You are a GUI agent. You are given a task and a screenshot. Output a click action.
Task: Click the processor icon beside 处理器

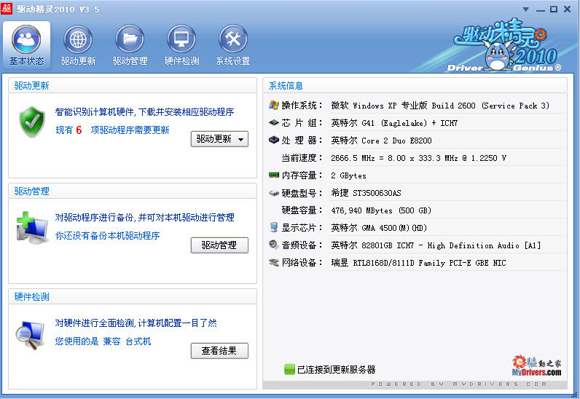pos(274,140)
